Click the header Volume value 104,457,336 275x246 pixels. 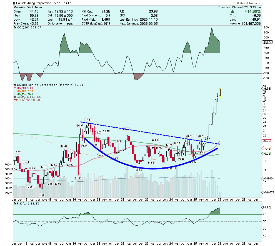pos(251,24)
